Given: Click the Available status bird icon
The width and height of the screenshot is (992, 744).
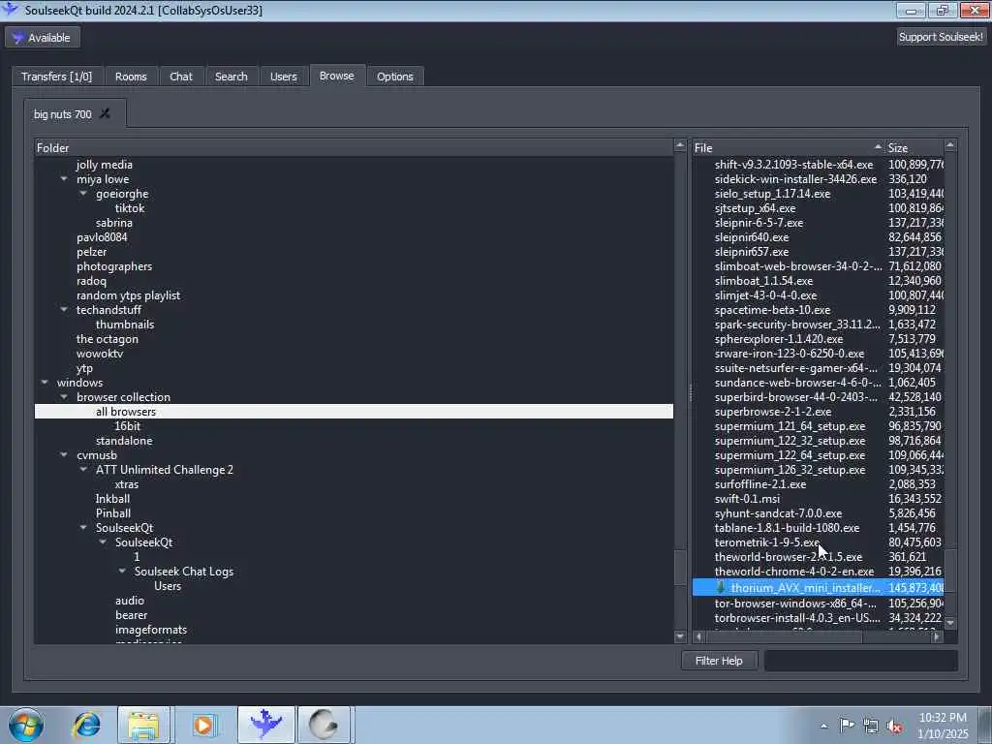Looking at the screenshot, I should [x=17, y=38].
